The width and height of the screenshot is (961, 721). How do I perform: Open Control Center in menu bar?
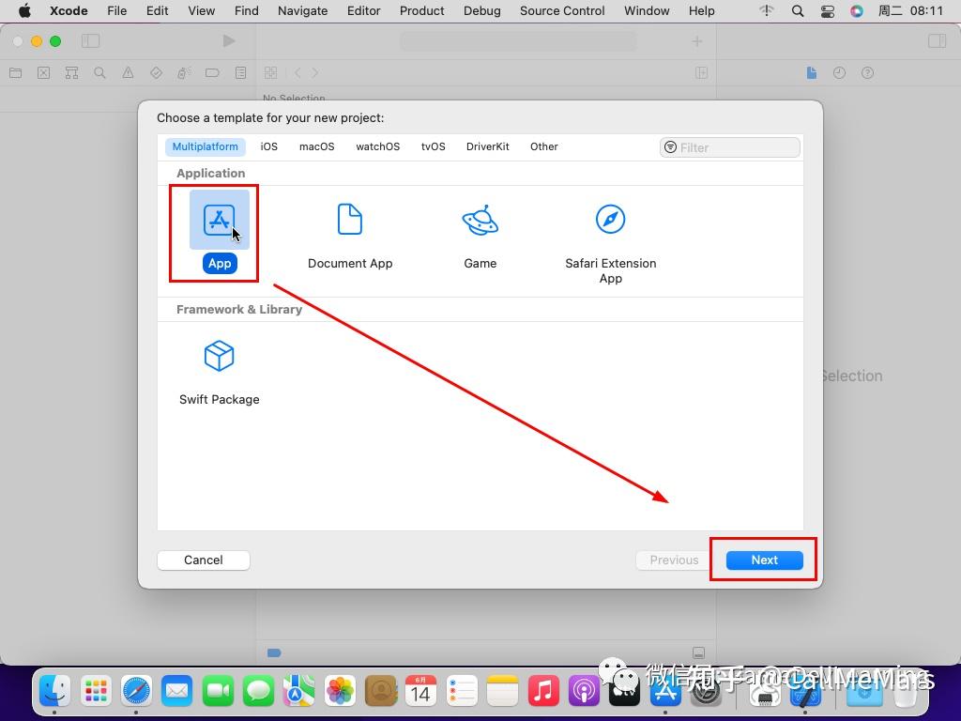tap(828, 11)
